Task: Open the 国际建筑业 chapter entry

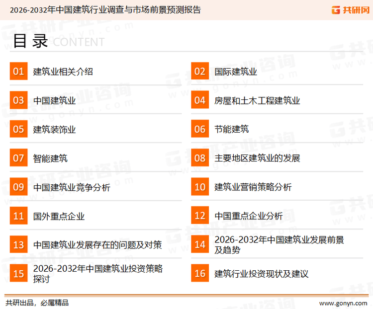Action: (236, 72)
